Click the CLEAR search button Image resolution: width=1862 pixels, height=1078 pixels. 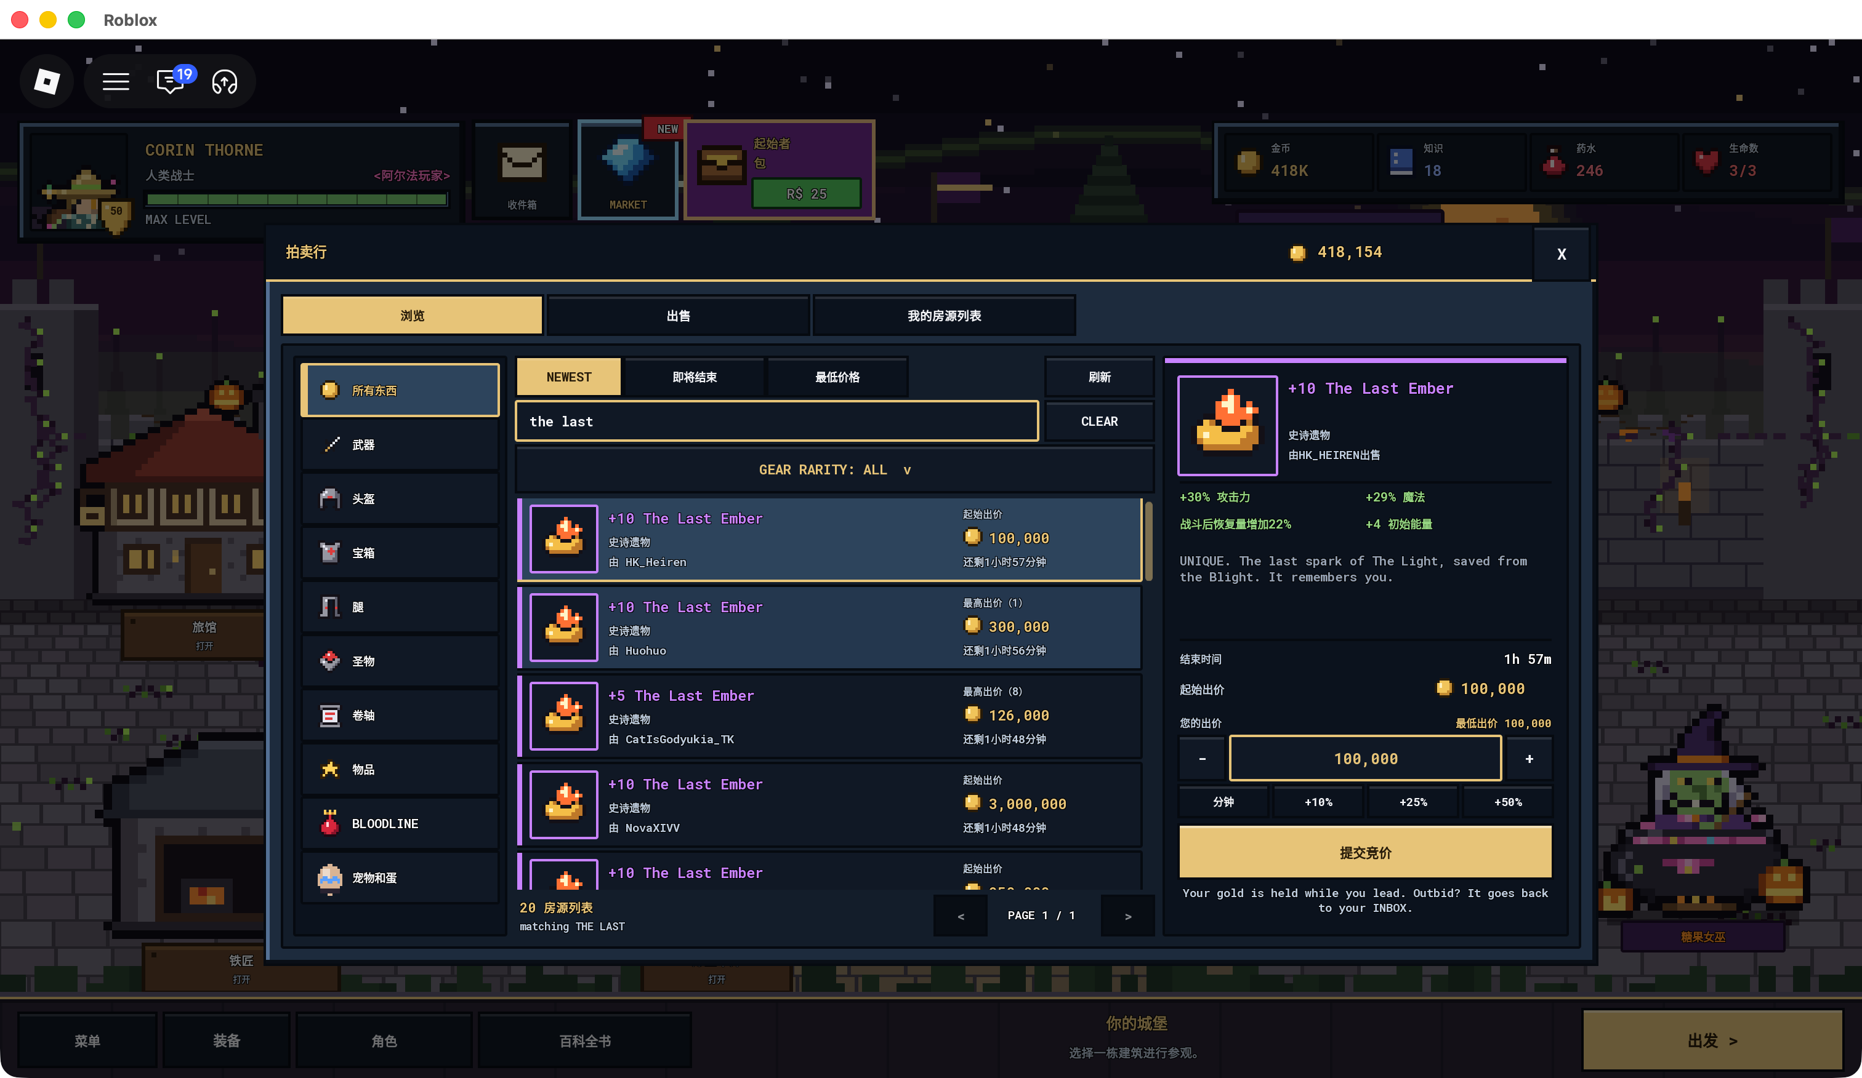tap(1100, 421)
